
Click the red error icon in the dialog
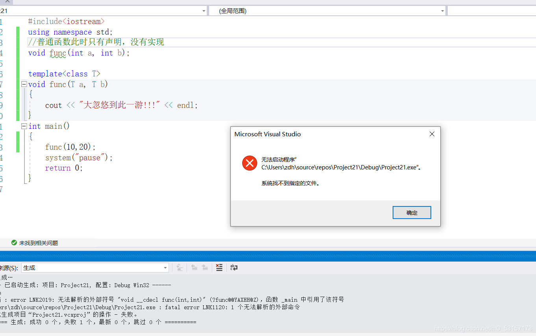[x=249, y=163]
